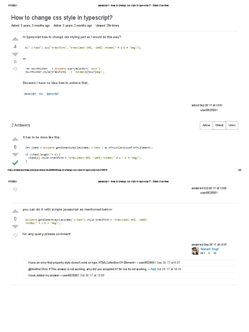Sort answers by Active tab

(206, 125)
